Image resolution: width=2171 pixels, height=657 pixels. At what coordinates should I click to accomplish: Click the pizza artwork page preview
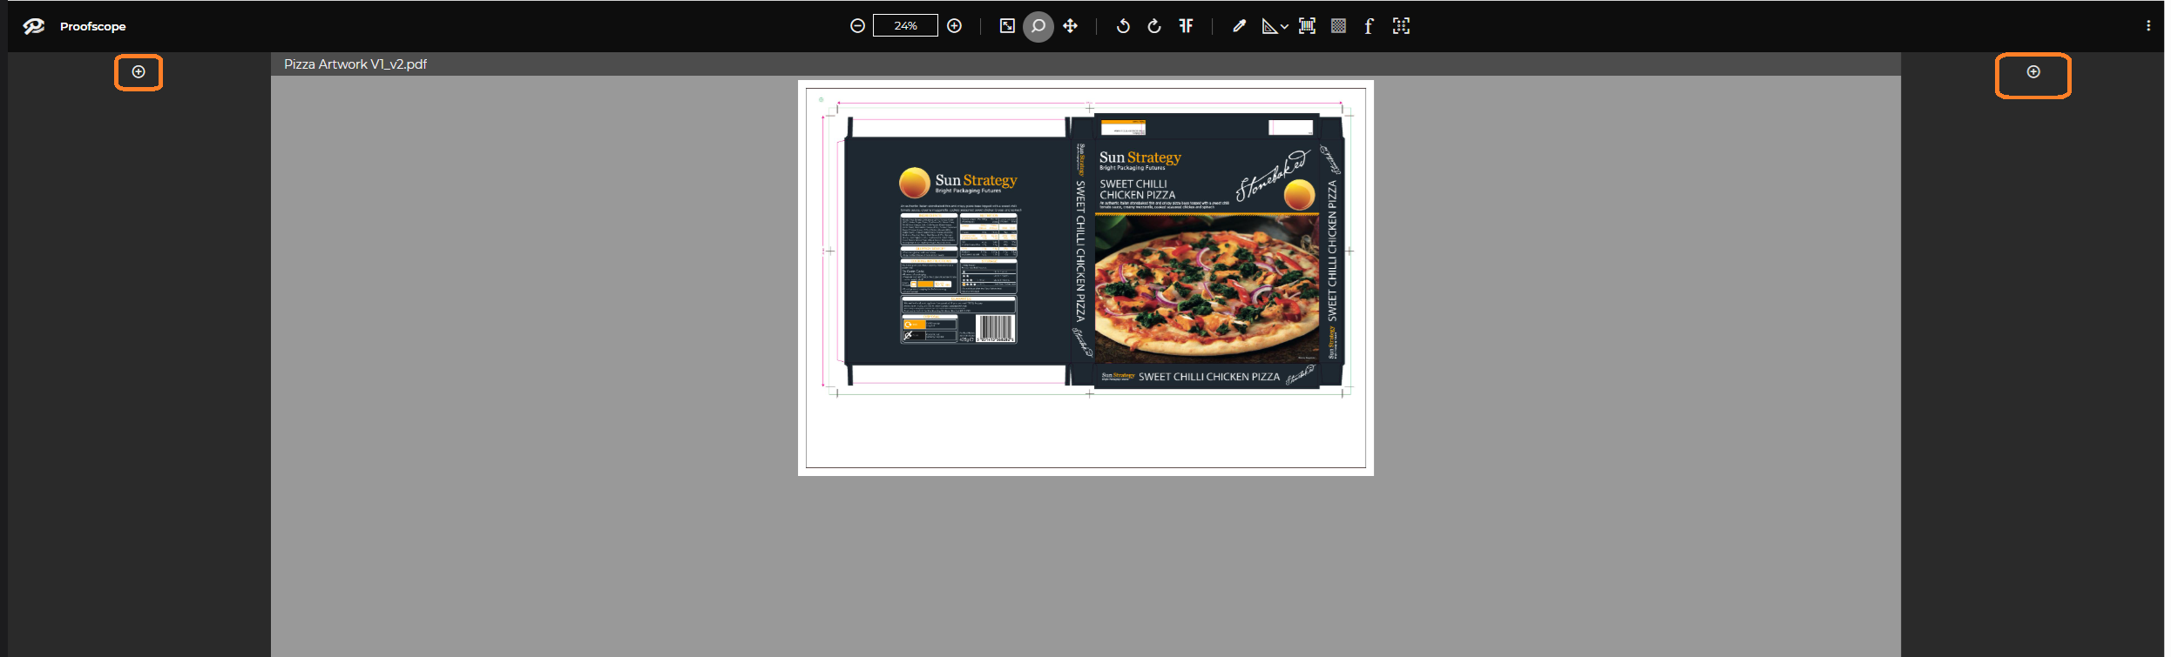[1085, 278]
